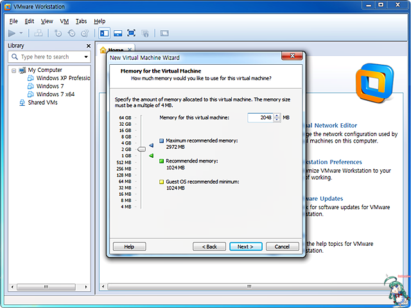Screen dimensions: 411x308
Task: Click the 64 GB slider label
Action: (x=125, y=117)
